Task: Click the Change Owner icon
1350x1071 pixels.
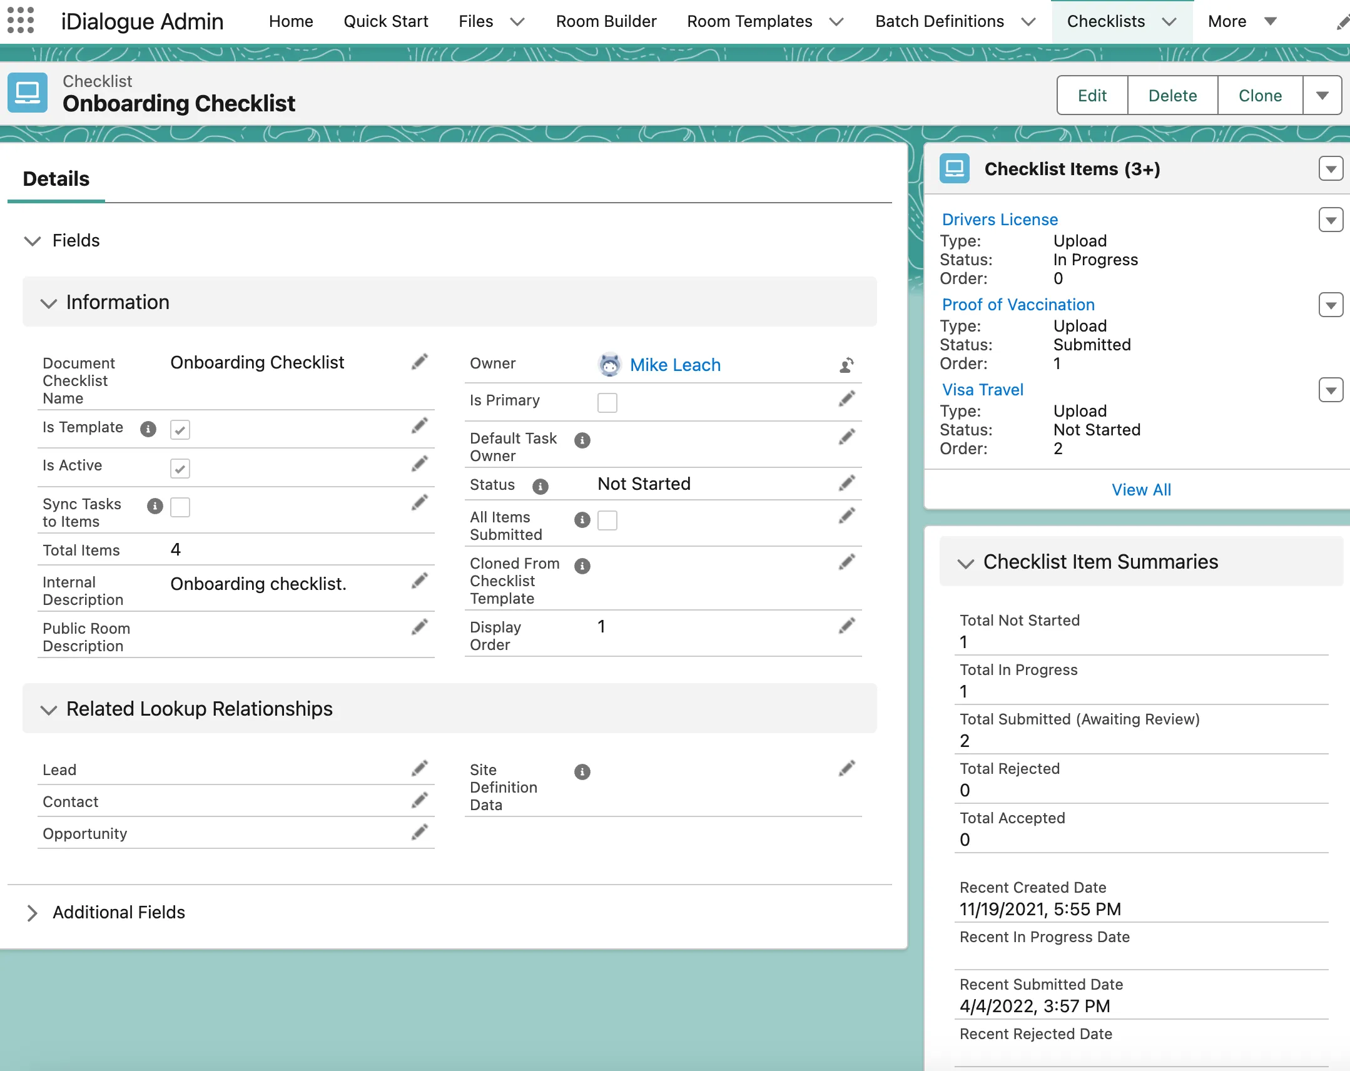Action: (x=846, y=365)
